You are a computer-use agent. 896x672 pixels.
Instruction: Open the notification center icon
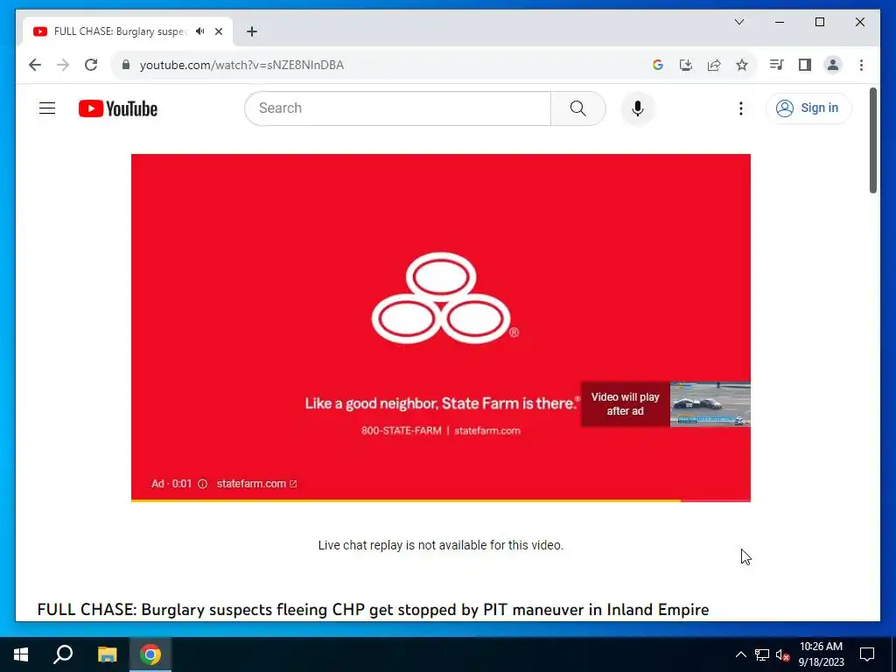pyautogui.click(x=867, y=654)
